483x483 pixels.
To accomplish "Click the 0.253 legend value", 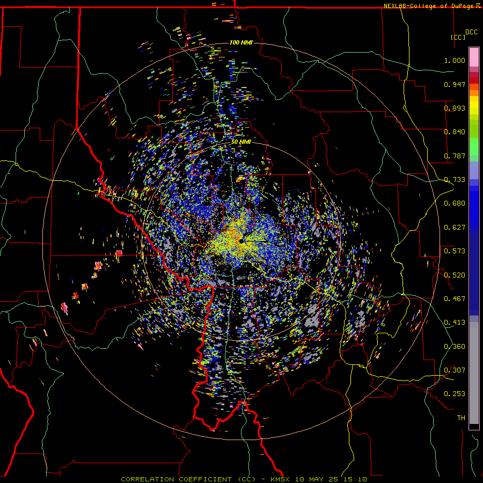I will tap(455, 394).
